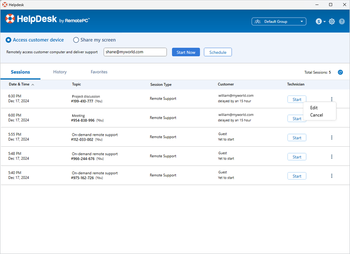Switch to the History tab
Screen dimensions: 350x254
tap(60, 72)
